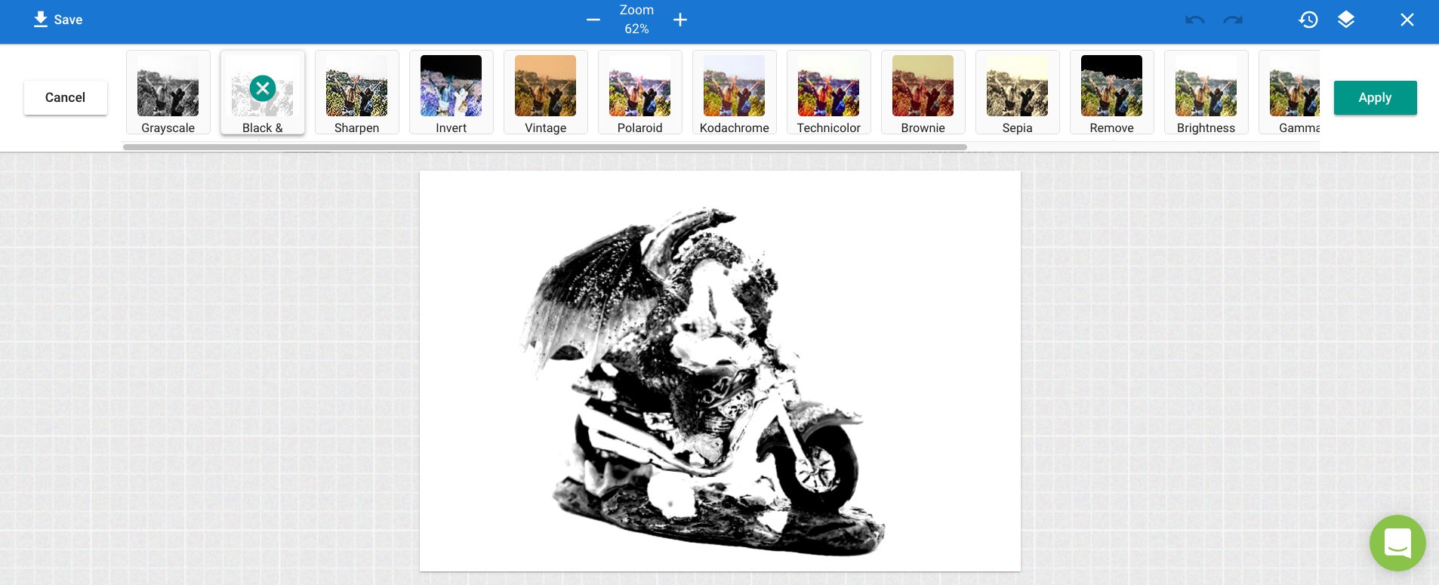Apply the selected filter
The image size is (1439, 585).
1375,97
